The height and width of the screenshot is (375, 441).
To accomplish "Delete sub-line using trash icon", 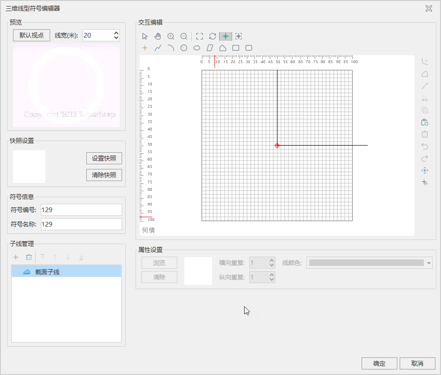I will point(29,257).
